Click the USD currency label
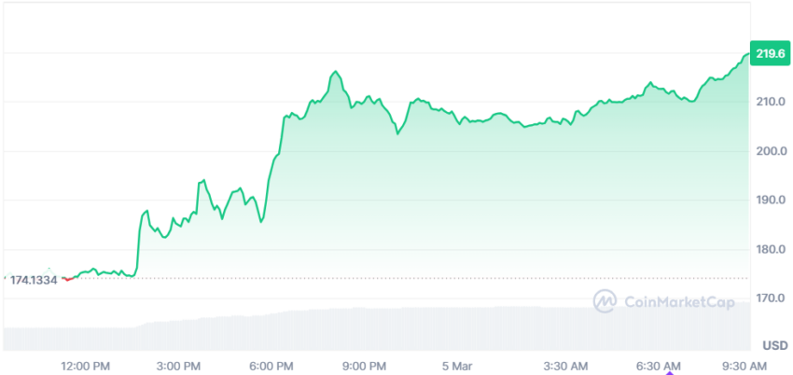Viewport: 793px width, 375px height. point(774,346)
